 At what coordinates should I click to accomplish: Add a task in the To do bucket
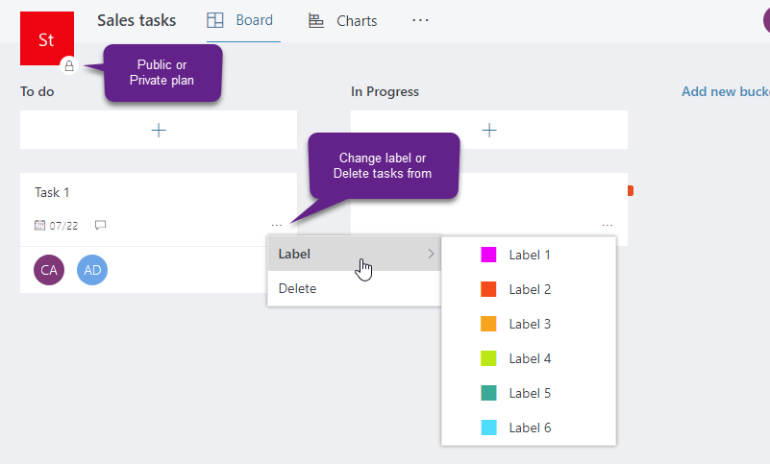pos(158,130)
